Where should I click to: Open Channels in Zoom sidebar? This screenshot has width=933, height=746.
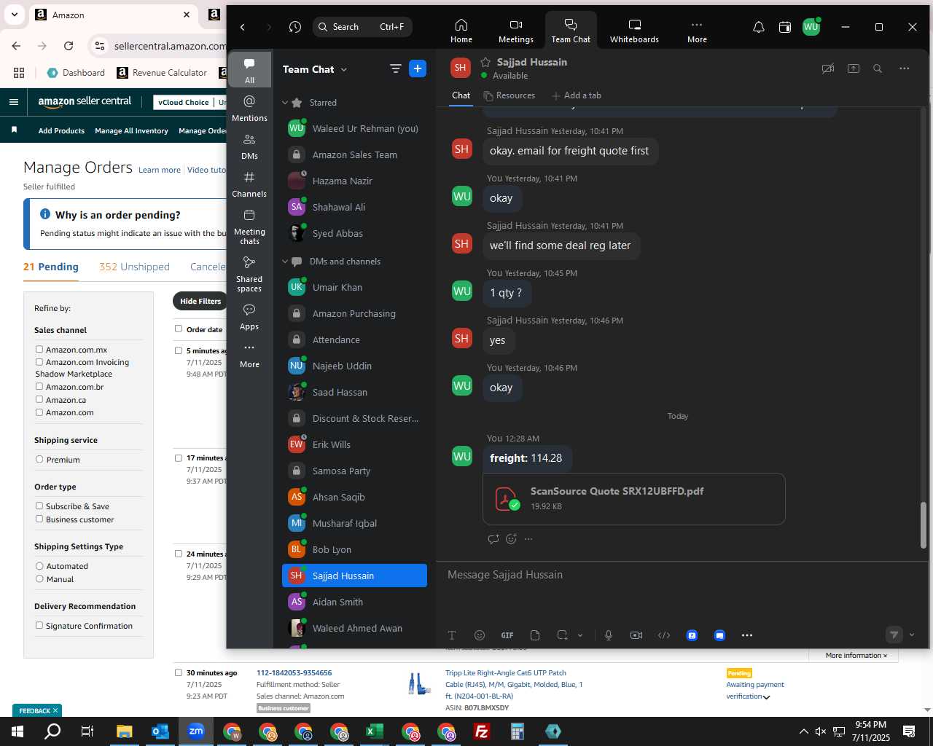(249, 184)
